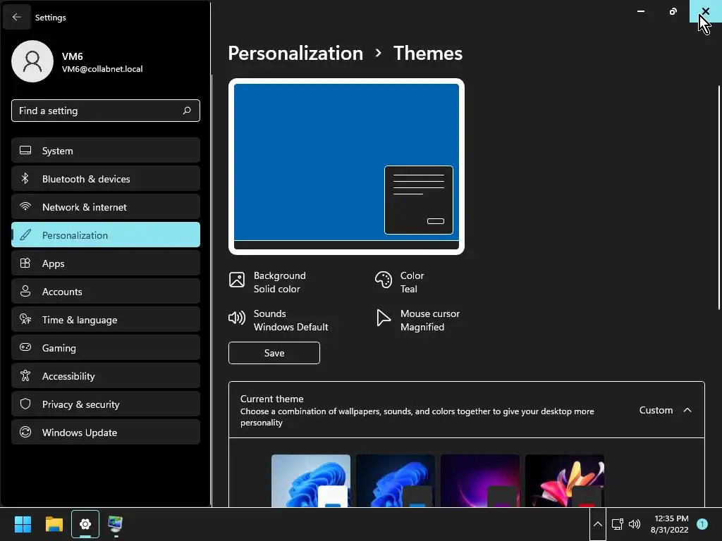Click the Themes page vertical scrollbar
Image resolution: width=722 pixels, height=541 pixels.
pyautogui.click(x=718, y=198)
